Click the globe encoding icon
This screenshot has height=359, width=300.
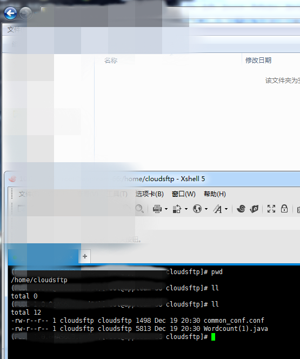197,209
